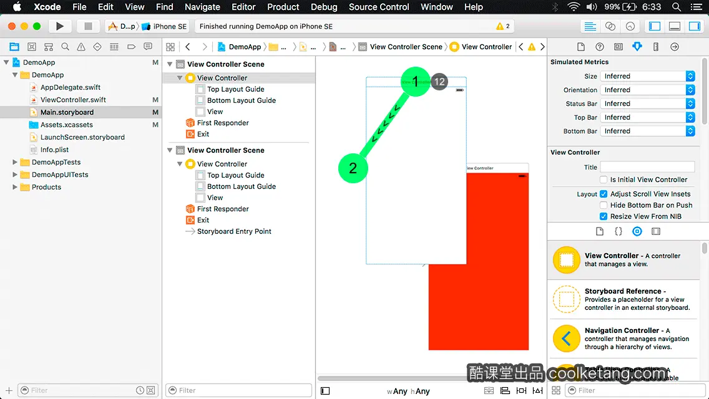Run the app with the Play button
Image resolution: width=709 pixels, height=399 pixels.
(x=59, y=26)
